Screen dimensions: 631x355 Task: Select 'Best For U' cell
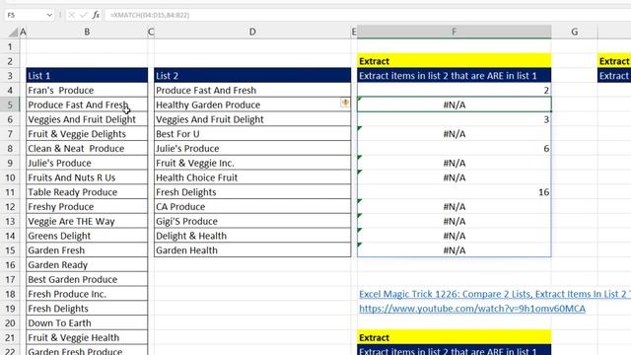click(252, 134)
